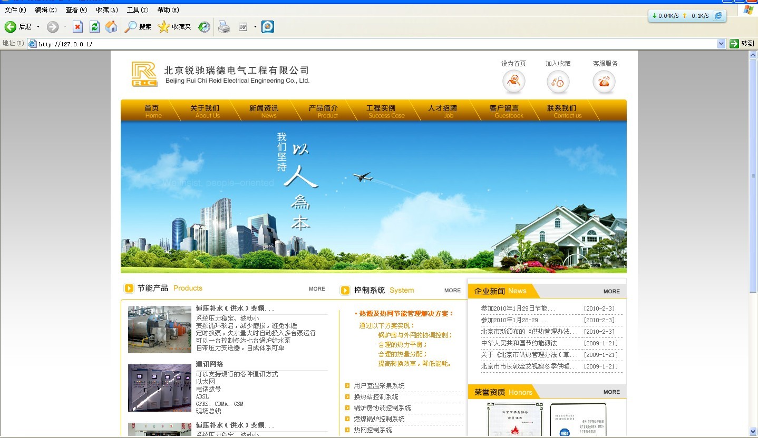
Task: Click the Print icon in toolbar
Action: click(224, 27)
